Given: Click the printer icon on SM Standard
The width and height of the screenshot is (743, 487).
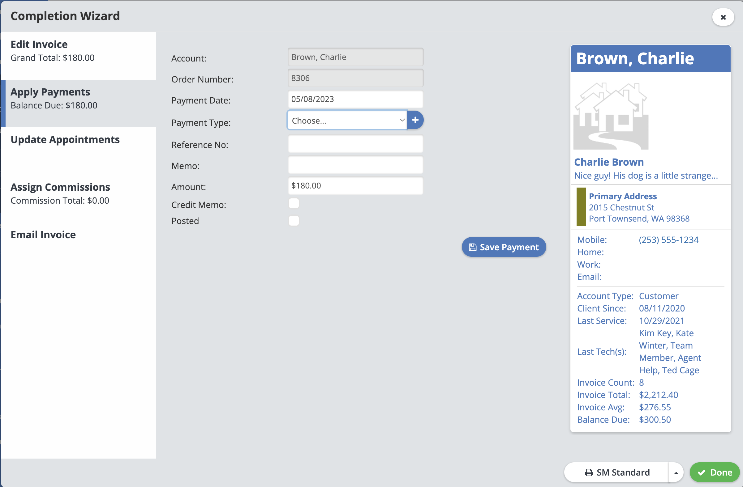Looking at the screenshot, I should 589,473.
